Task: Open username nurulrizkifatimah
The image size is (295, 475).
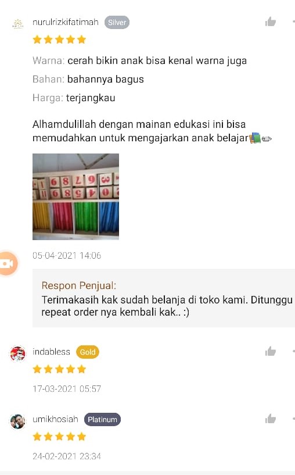Action: (66, 22)
